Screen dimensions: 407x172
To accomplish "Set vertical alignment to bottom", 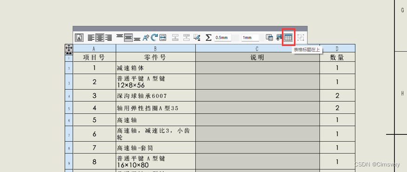I will tap(137, 40).
